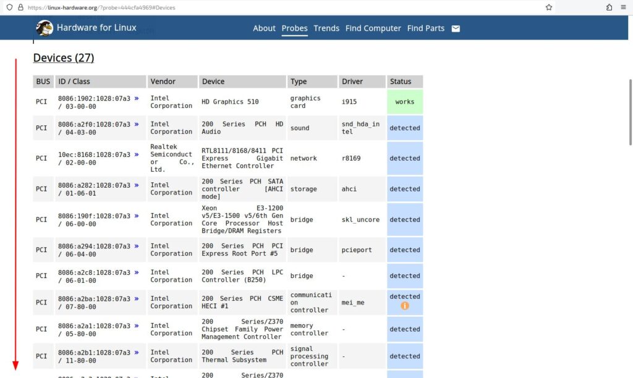Click the 'skl_uncore' driver cell
This screenshot has height=378, width=633.
point(362,219)
